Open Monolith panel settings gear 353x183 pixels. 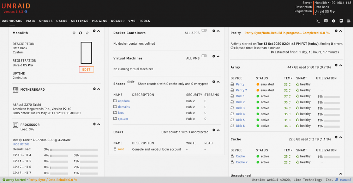coord(94,31)
